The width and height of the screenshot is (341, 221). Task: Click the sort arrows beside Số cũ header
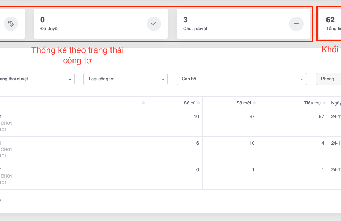199,103
